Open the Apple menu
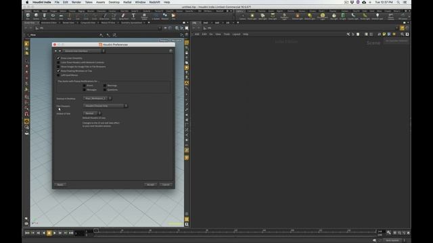This screenshot has height=243, width=433. (27, 2)
